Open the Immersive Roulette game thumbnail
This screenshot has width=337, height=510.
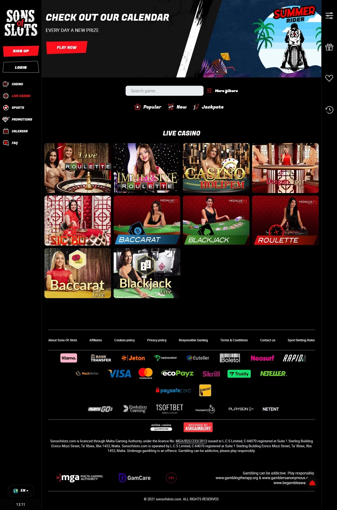[x=147, y=168]
